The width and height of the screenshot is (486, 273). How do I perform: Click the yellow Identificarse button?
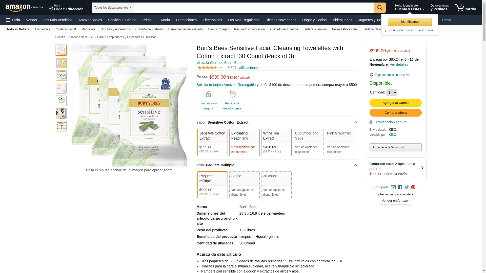pos(410,22)
